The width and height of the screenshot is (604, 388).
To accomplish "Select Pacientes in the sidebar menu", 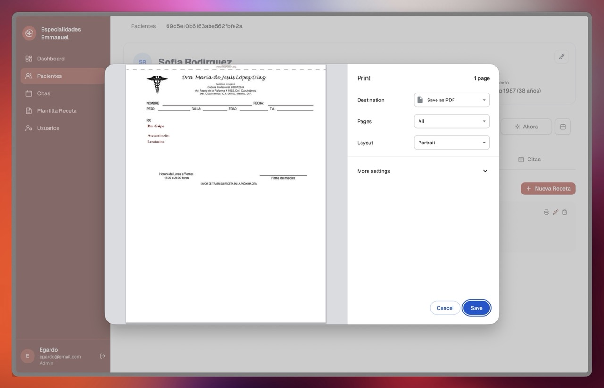I will click(50, 76).
